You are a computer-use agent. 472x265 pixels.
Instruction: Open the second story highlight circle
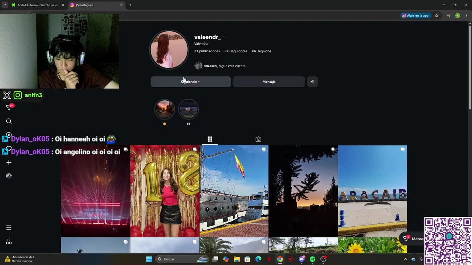(188, 109)
